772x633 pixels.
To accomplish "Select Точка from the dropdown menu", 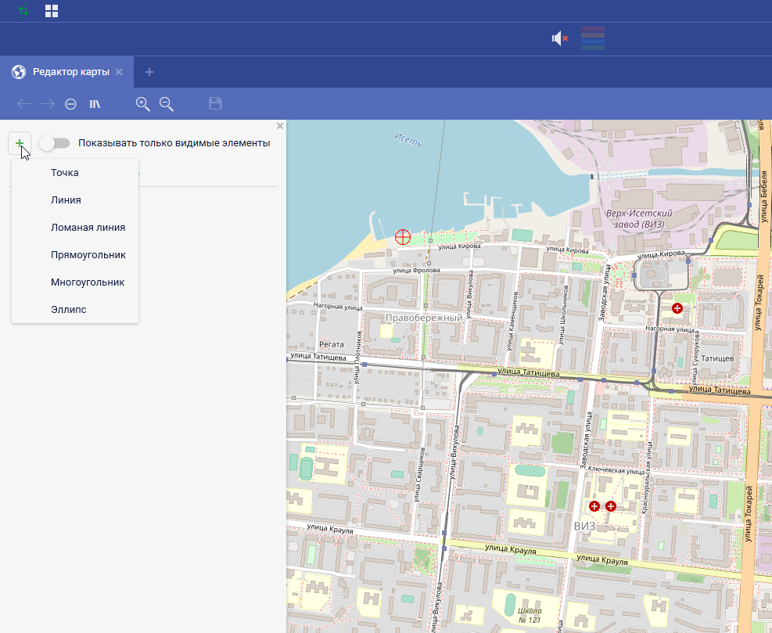I will click(x=65, y=172).
